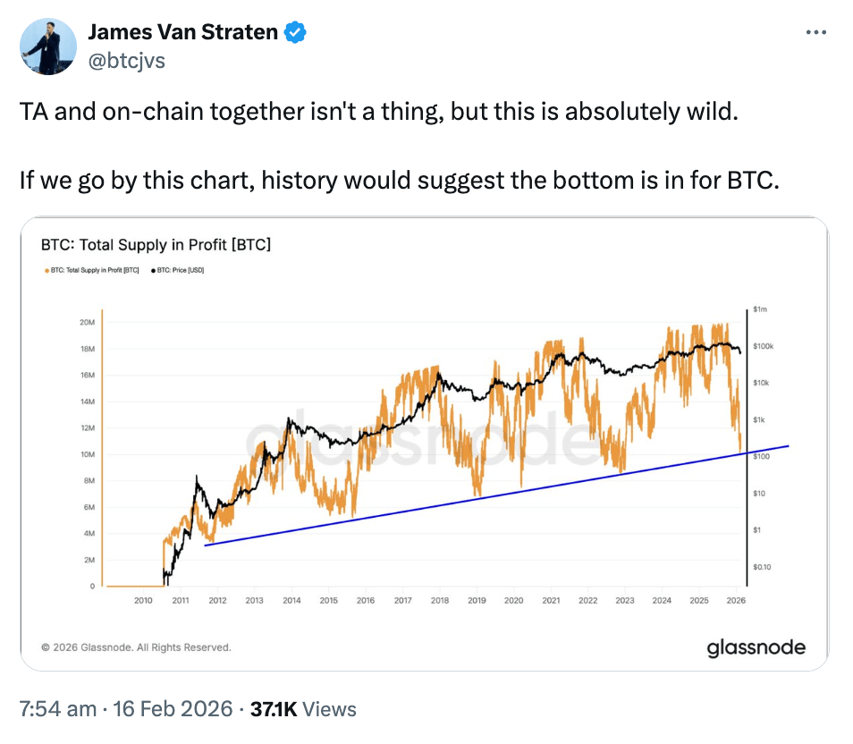853x744 pixels.
Task: Click the blue verified badge
Action: point(296,34)
